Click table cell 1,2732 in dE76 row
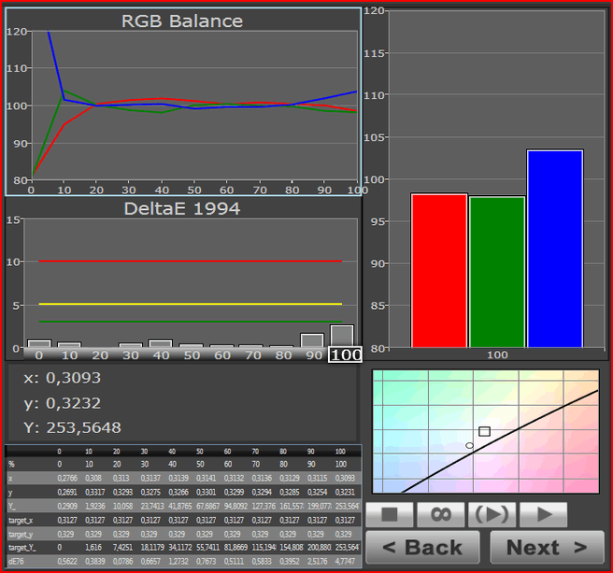 (178, 561)
